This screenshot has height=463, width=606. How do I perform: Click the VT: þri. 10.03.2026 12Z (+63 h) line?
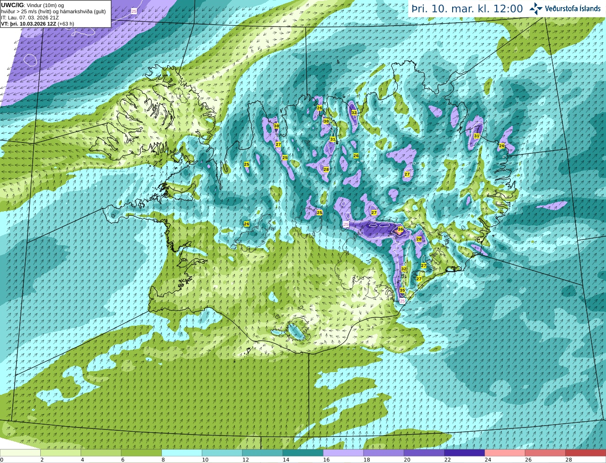pyautogui.click(x=38, y=24)
